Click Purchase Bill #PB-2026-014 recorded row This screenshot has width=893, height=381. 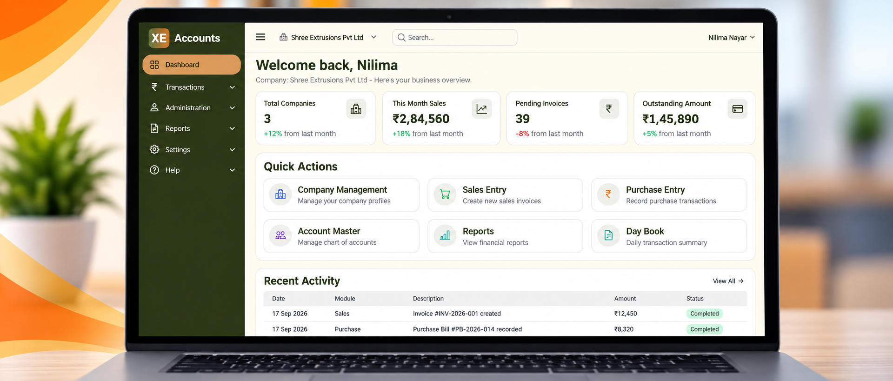point(505,329)
